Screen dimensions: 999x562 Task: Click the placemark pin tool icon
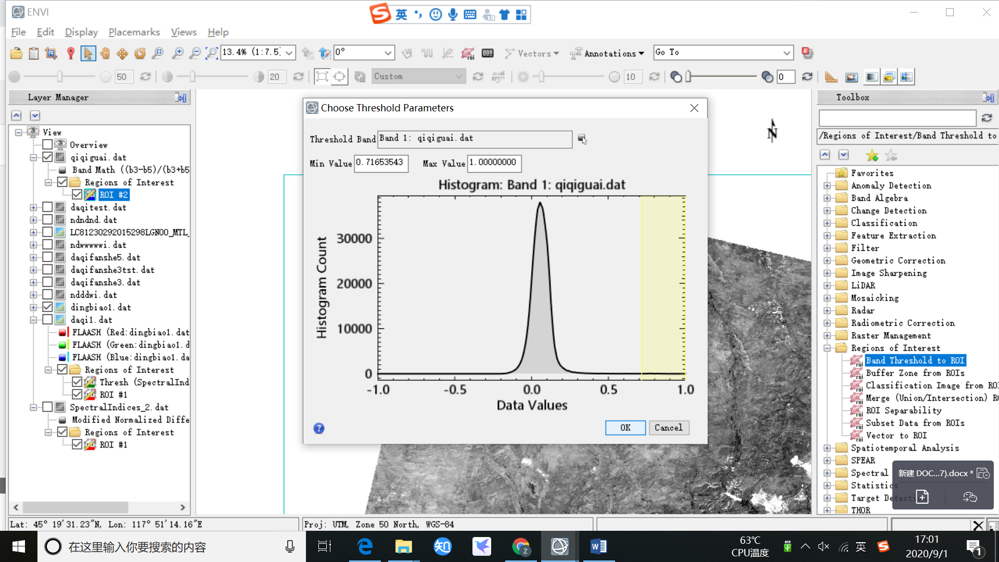point(71,53)
